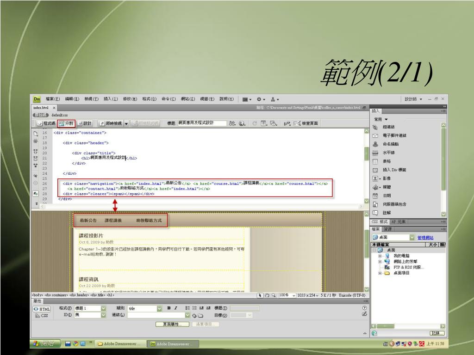474x355 pixels.
Task: Open the 格式 標題 1 dropdown
Action: 90,308
